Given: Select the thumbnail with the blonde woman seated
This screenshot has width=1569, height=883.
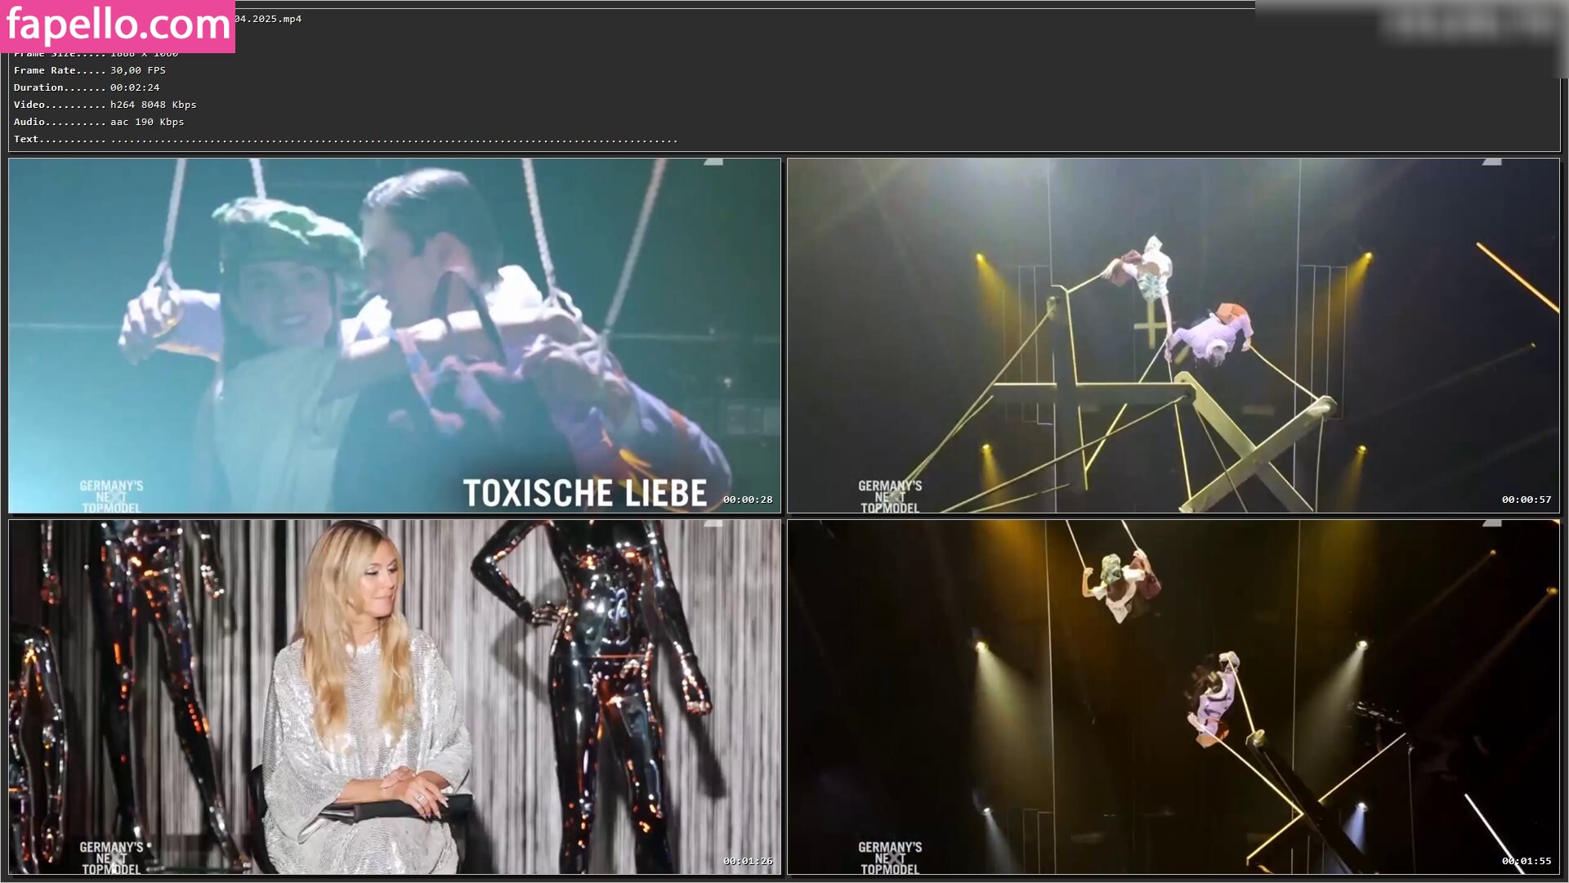Looking at the screenshot, I should click(x=394, y=697).
